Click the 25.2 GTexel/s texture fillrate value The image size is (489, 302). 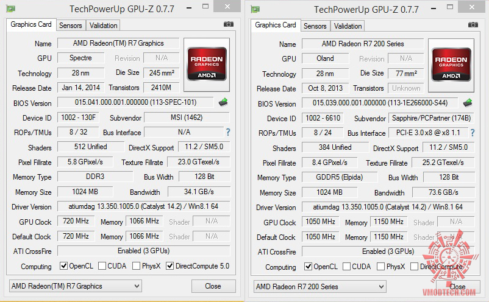(443, 163)
